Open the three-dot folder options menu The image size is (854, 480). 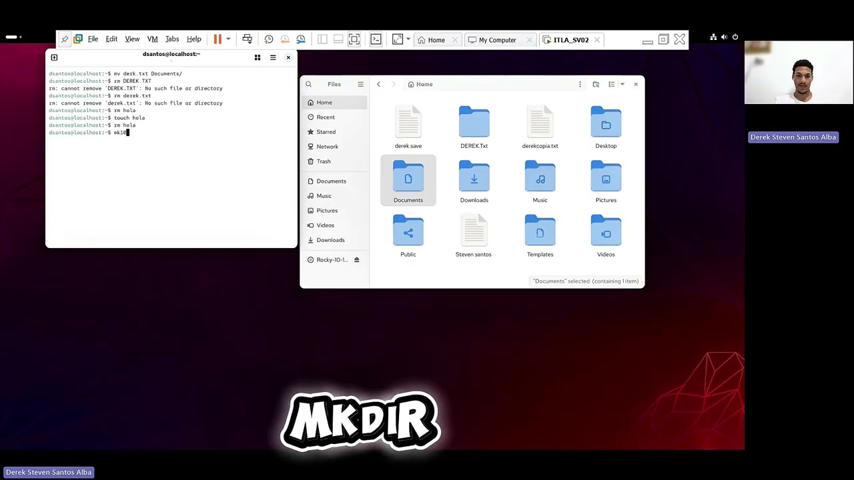(580, 84)
